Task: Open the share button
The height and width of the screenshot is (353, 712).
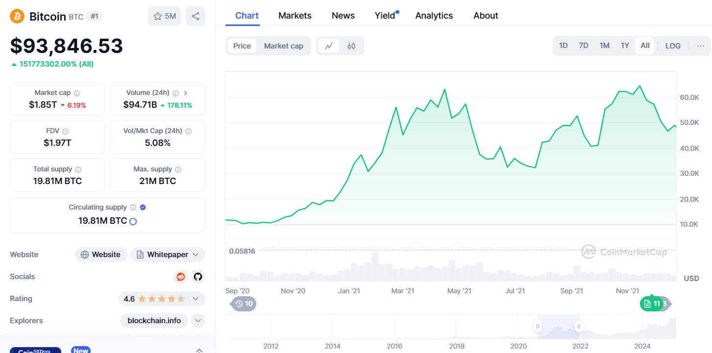Action: tap(196, 16)
